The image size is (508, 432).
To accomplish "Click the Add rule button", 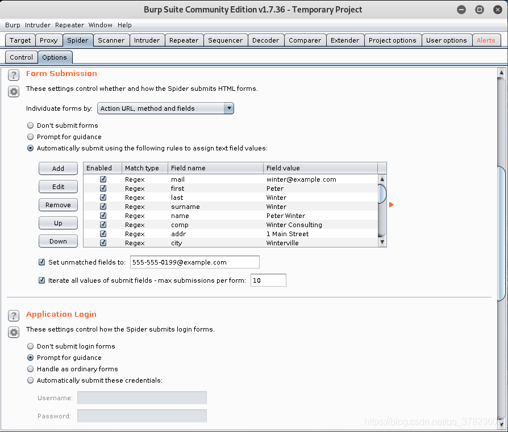I will (x=58, y=168).
